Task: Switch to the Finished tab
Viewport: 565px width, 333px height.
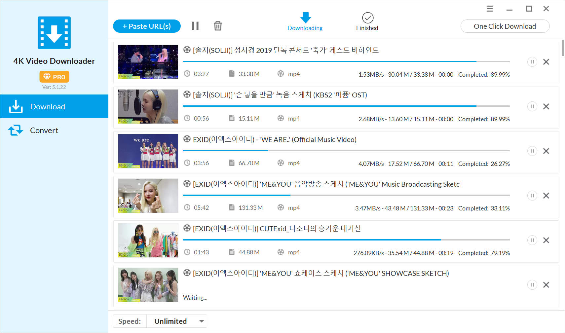Action: pos(367,22)
